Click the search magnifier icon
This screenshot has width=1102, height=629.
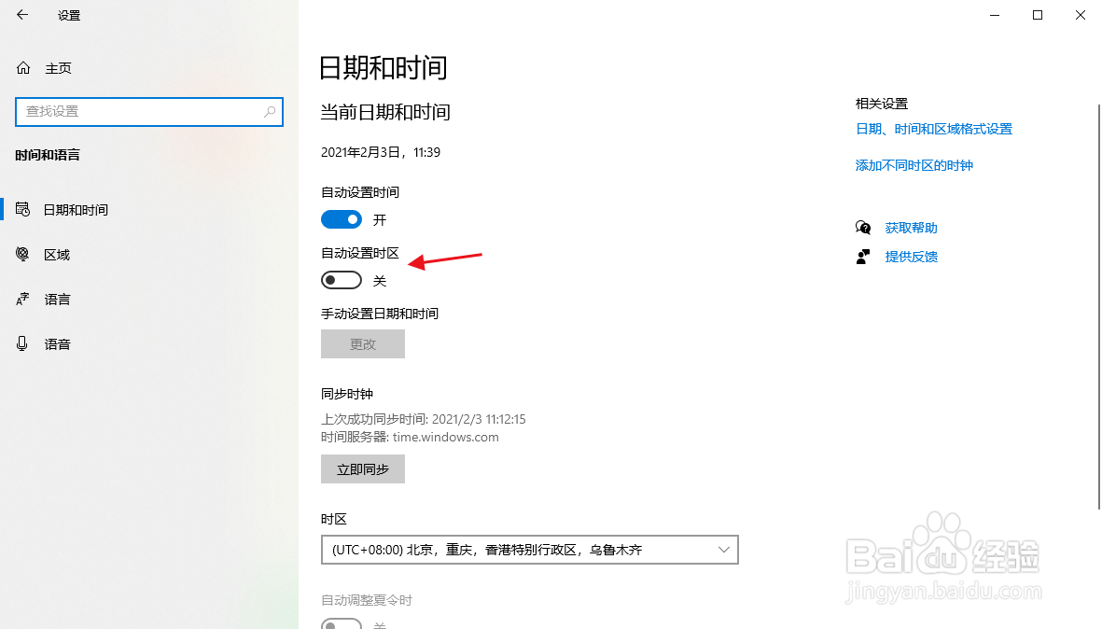coord(270,111)
